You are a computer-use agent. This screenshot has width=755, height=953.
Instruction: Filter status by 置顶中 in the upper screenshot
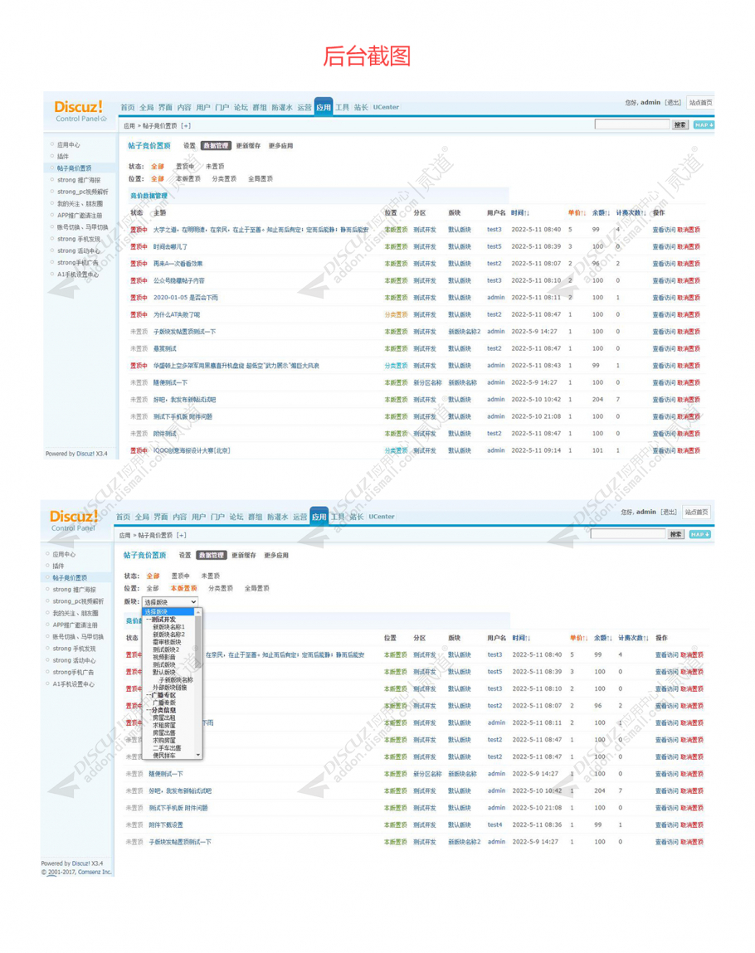pyautogui.click(x=185, y=167)
